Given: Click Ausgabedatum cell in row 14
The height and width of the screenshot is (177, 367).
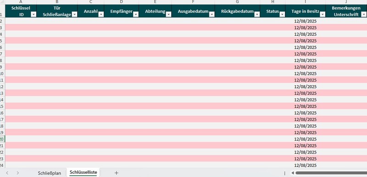Looking at the screenshot, I should click(193, 100).
